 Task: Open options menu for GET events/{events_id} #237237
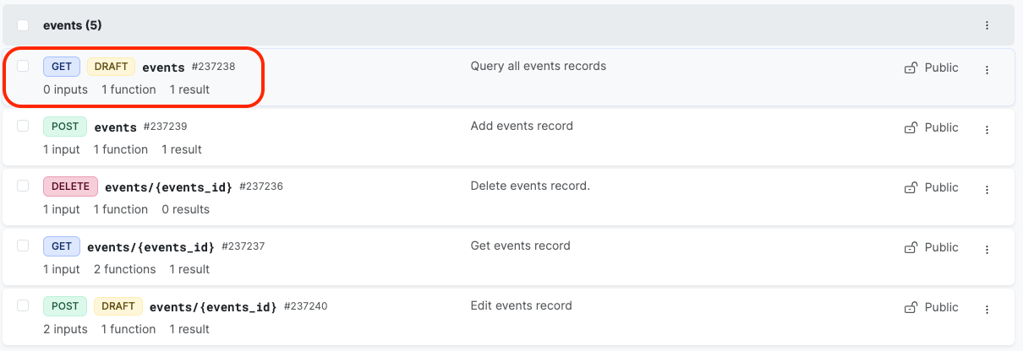987,250
